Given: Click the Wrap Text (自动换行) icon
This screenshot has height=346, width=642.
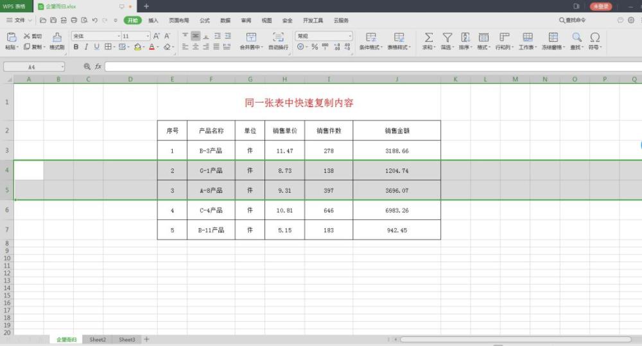Looking at the screenshot, I should point(279,37).
